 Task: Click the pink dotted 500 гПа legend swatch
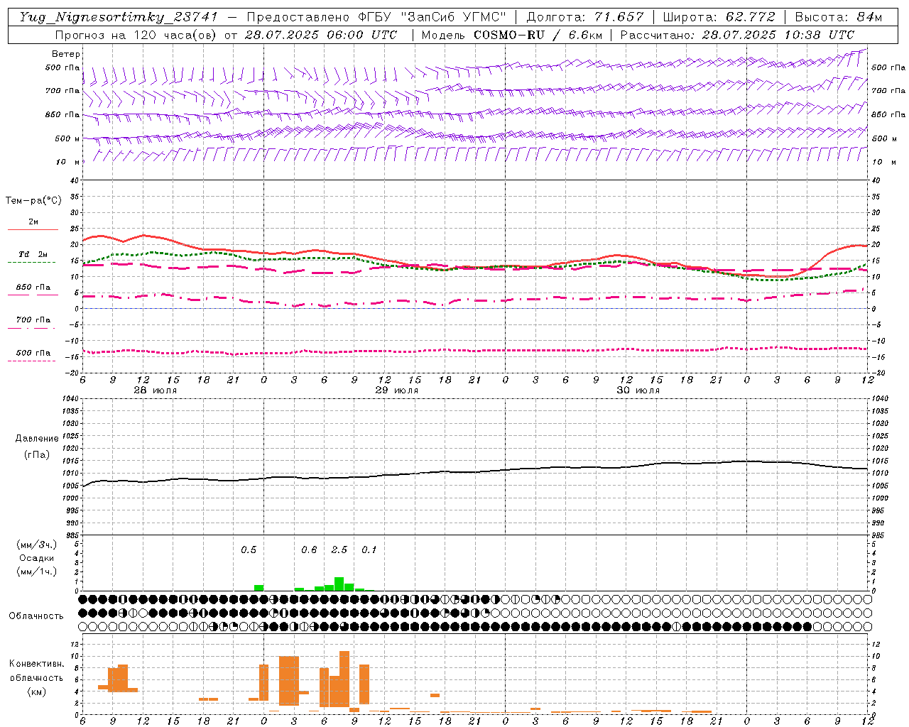pyautogui.click(x=31, y=361)
